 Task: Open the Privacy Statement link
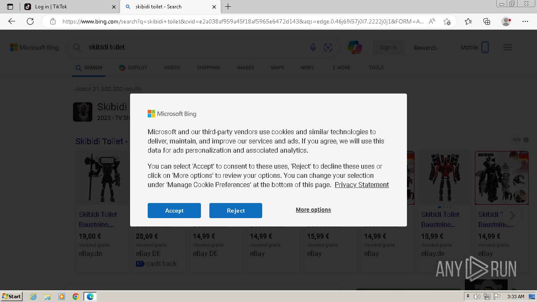362,185
